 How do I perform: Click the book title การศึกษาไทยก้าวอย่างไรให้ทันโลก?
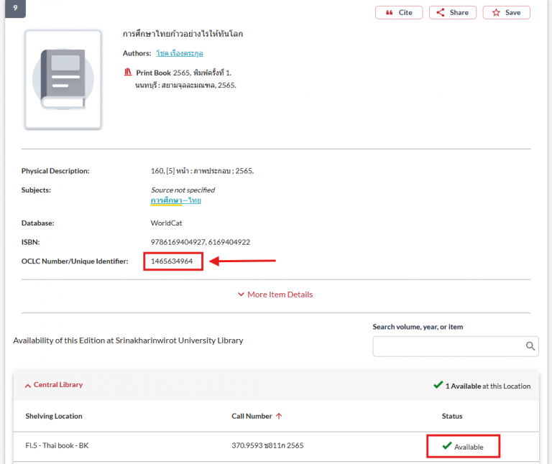coord(183,34)
